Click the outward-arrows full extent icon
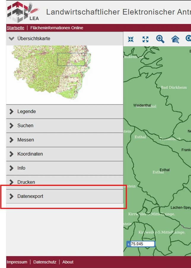 (x=145, y=39)
